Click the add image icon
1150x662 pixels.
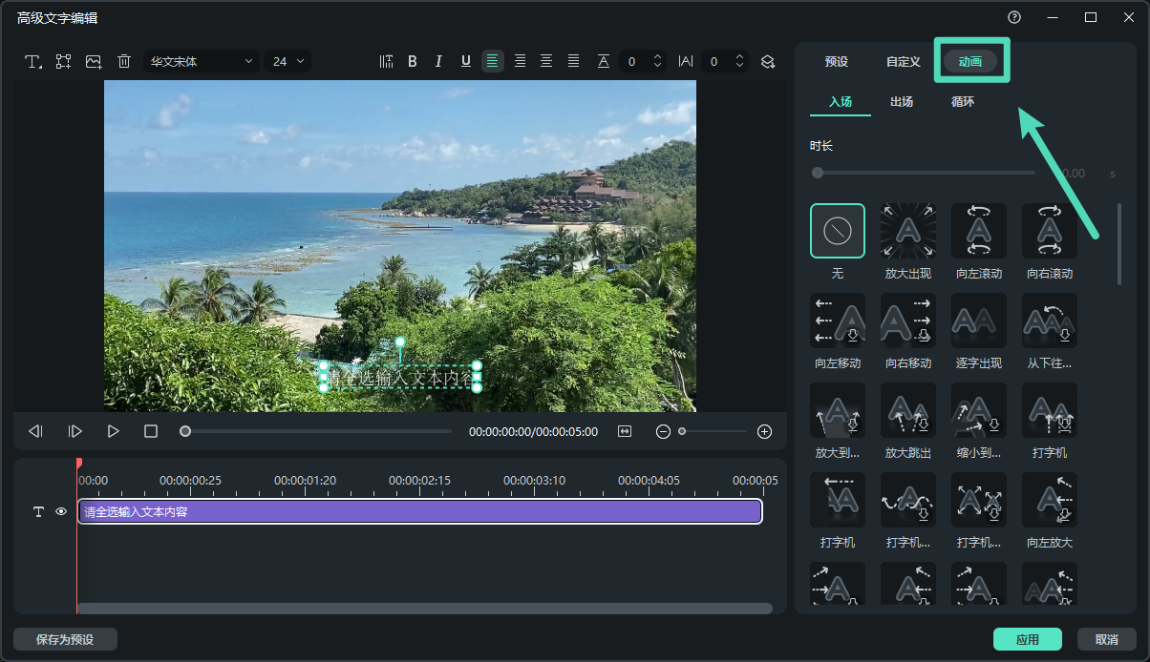pos(94,61)
